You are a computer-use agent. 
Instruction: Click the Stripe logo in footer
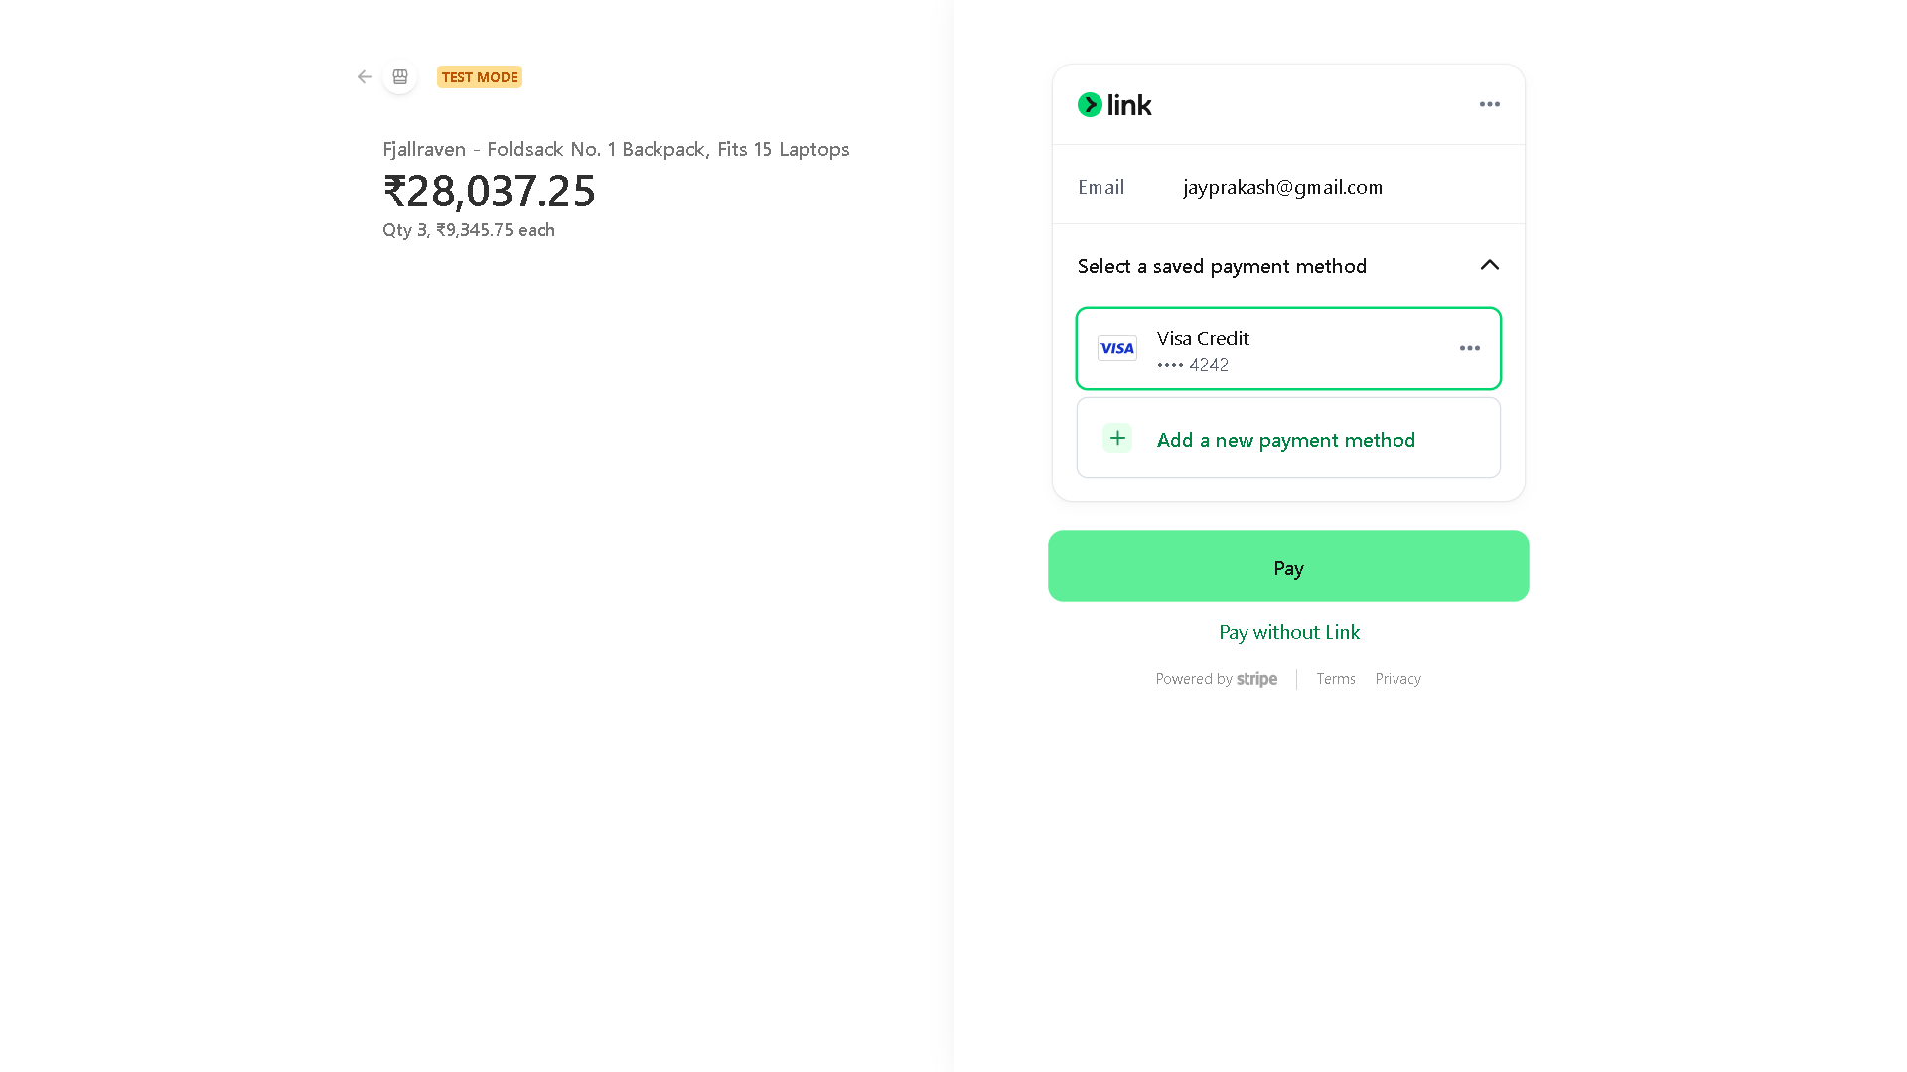tap(1256, 679)
